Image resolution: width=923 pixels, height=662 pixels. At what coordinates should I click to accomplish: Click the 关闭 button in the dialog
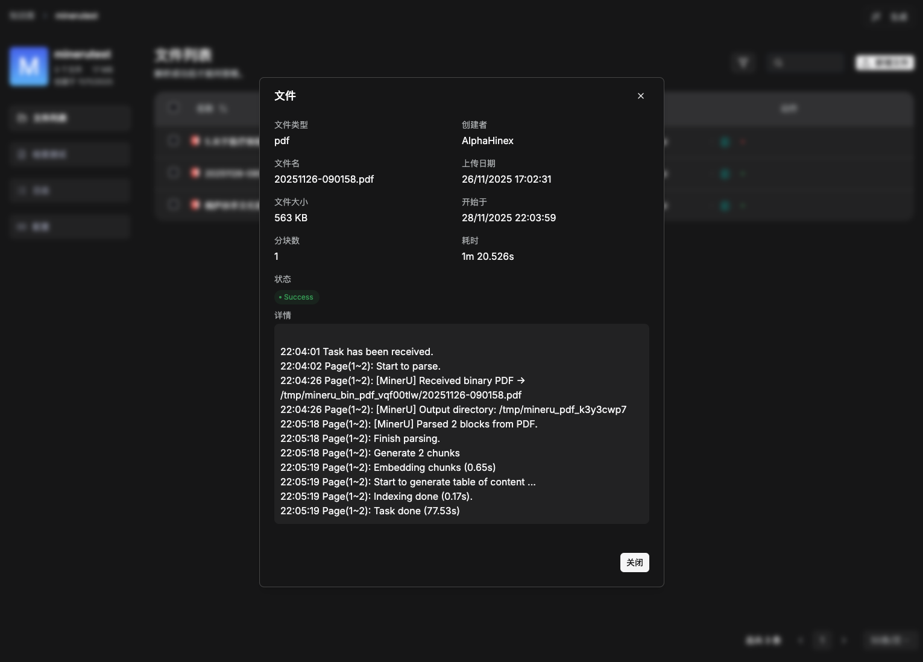tap(634, 563)
